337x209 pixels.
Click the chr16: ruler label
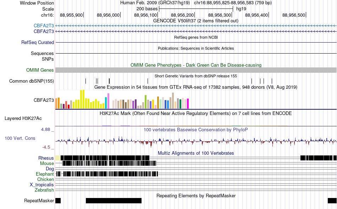pos(48,15)
